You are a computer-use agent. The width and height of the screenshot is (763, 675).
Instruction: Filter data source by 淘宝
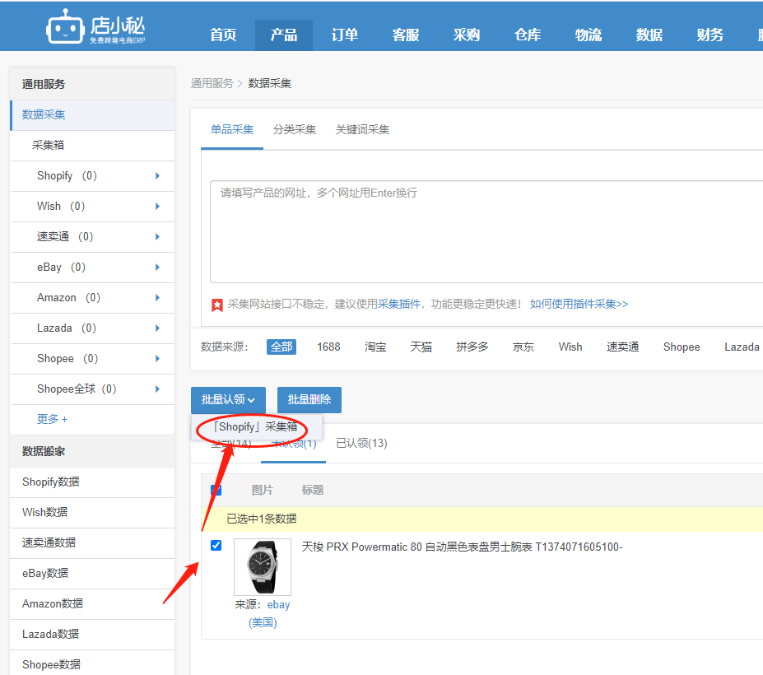[x=375, y=347]
